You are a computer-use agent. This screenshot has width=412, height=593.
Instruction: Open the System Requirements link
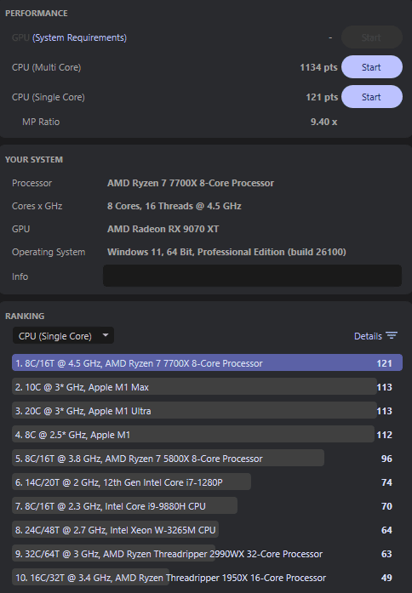(x=79, y=37)
